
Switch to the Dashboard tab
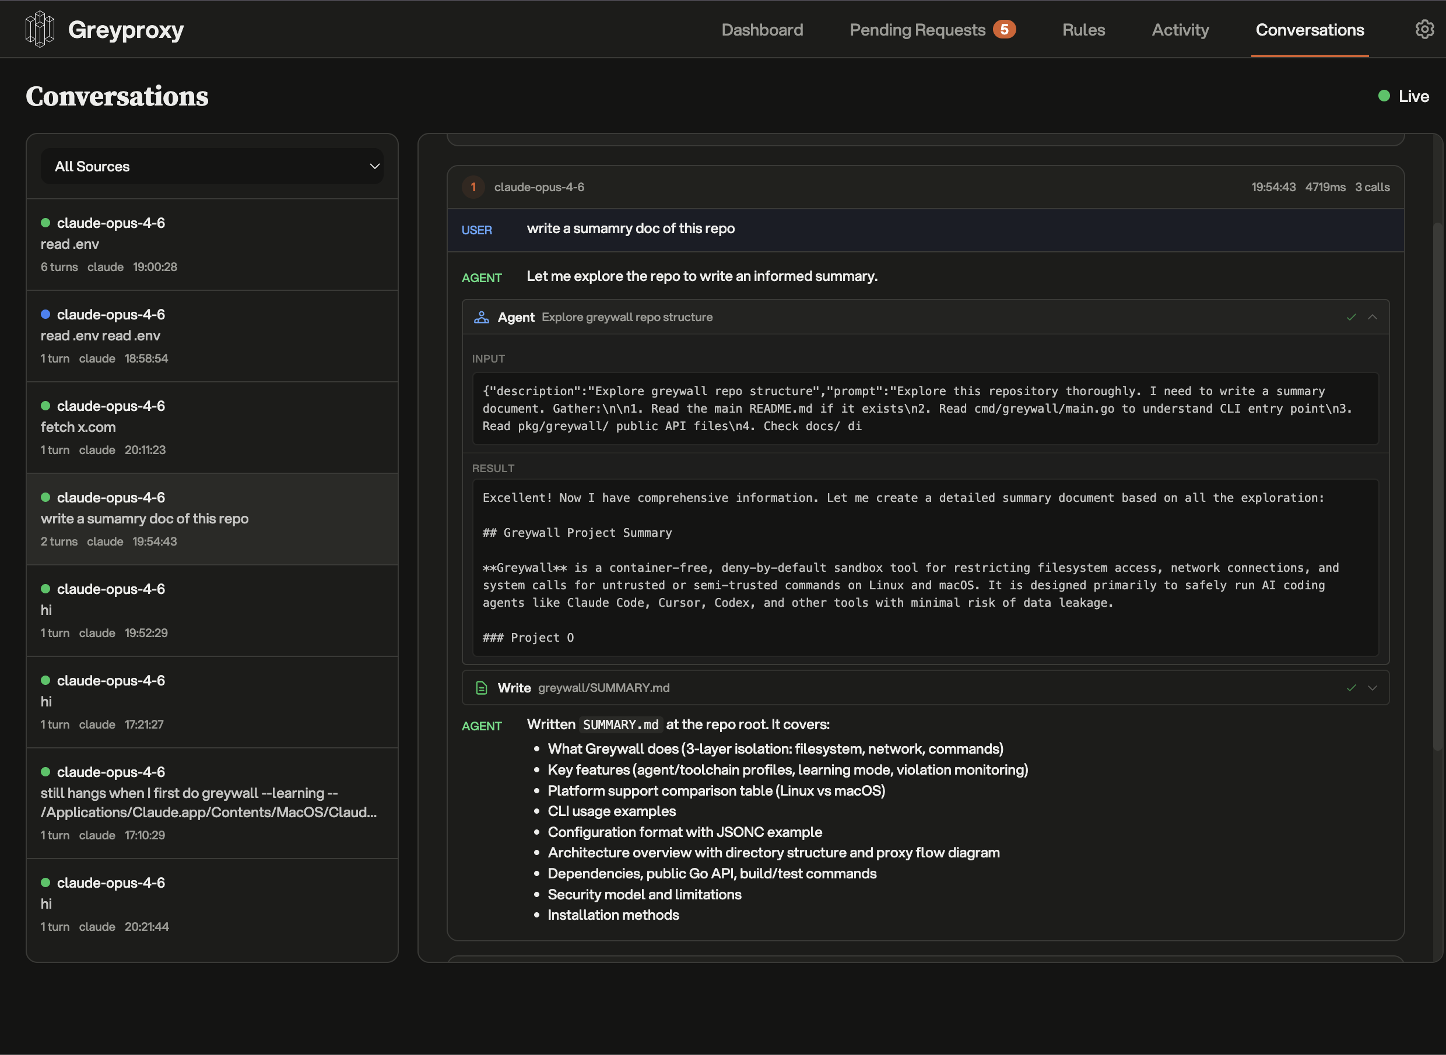[762, 30]
